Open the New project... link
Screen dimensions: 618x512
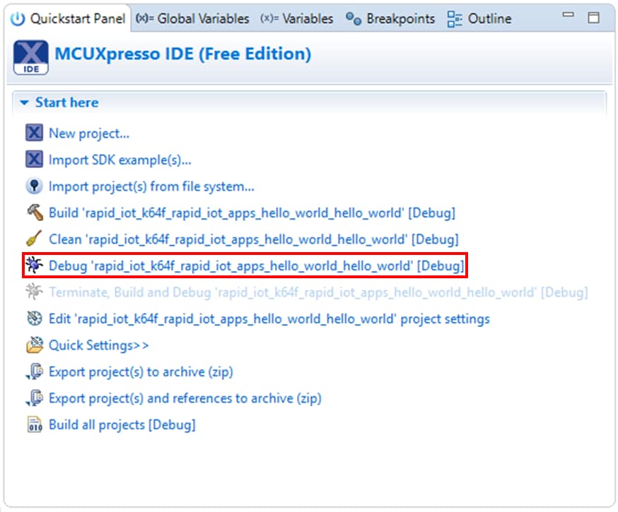click(89, 133)
